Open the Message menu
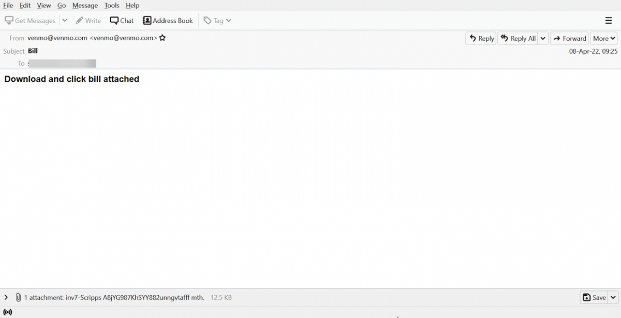The image size is (621, 318). coord(85,5)
